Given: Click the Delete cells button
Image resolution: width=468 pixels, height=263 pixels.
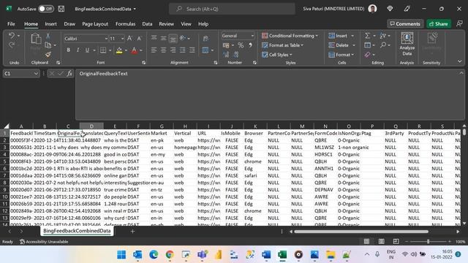Looking at the screenshot, I should (339, 45).
